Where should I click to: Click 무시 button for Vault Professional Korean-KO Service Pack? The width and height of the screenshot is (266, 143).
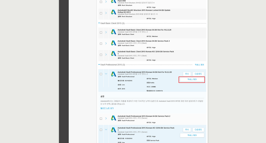point(187,130)
